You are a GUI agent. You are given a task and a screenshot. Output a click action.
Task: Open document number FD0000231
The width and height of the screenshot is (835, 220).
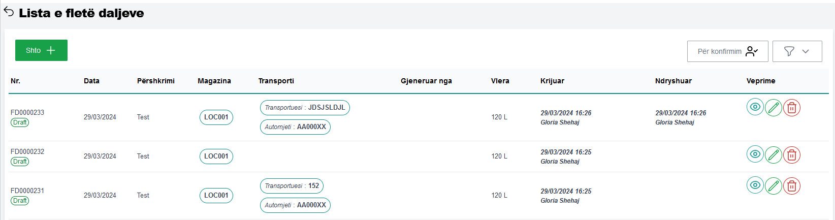tap(27, 191)
